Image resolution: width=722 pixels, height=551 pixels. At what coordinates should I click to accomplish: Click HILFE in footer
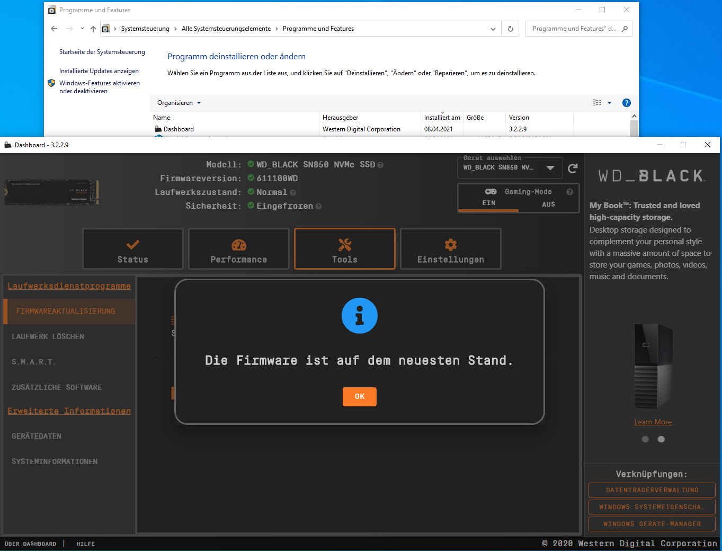point(86,544)
